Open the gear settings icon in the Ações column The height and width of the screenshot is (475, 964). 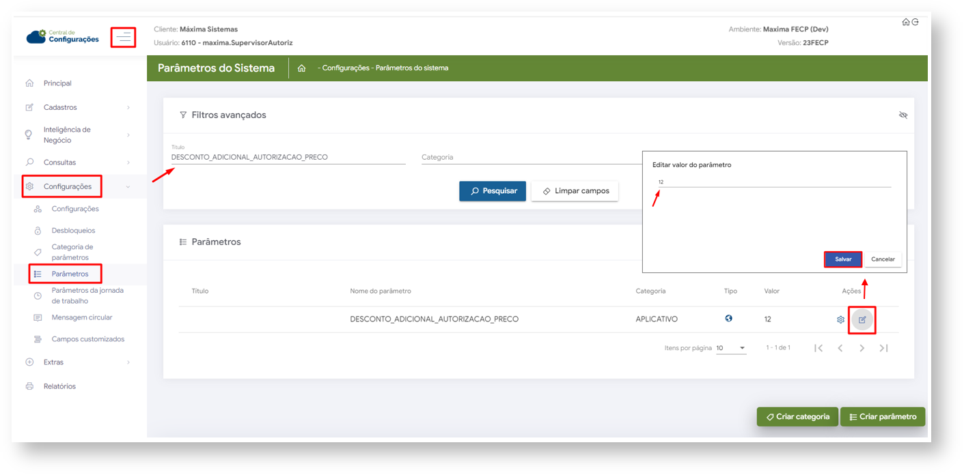coord(840,319)
